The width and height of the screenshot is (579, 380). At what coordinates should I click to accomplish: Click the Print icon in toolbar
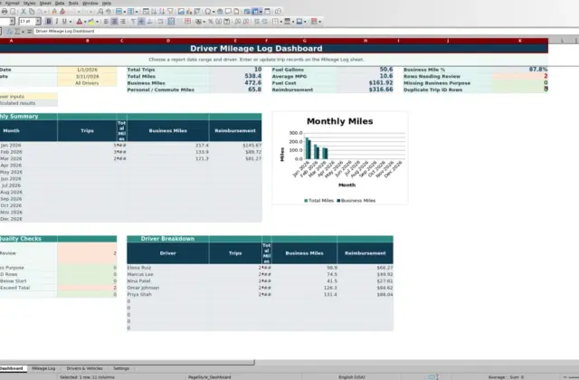pos(5,12)
